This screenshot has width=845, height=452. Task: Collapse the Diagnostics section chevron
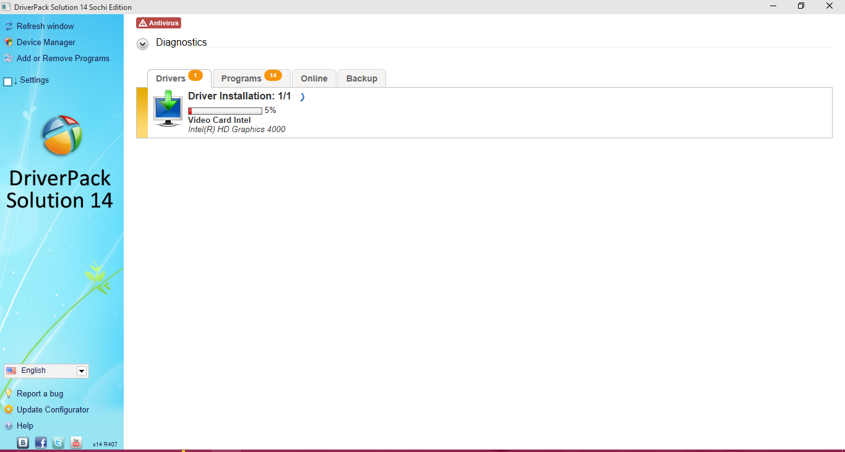(143, 44)
